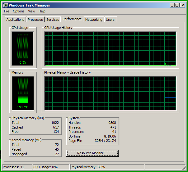The width and height of the screenshot is (188, 172).
Task: Switch to the Applications tab
Action: [x=15, y=20]
